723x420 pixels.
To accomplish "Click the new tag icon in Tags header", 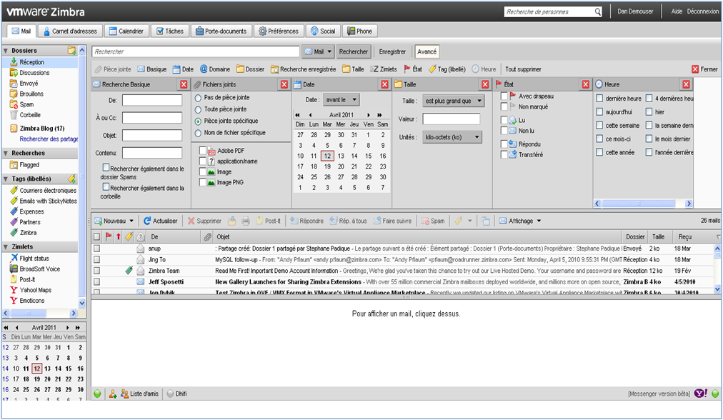I will tap(72, 179).
